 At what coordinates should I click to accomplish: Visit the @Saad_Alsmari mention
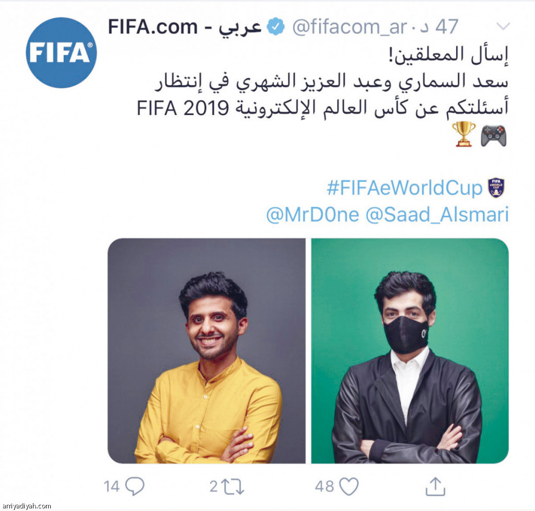coord(437,215)
